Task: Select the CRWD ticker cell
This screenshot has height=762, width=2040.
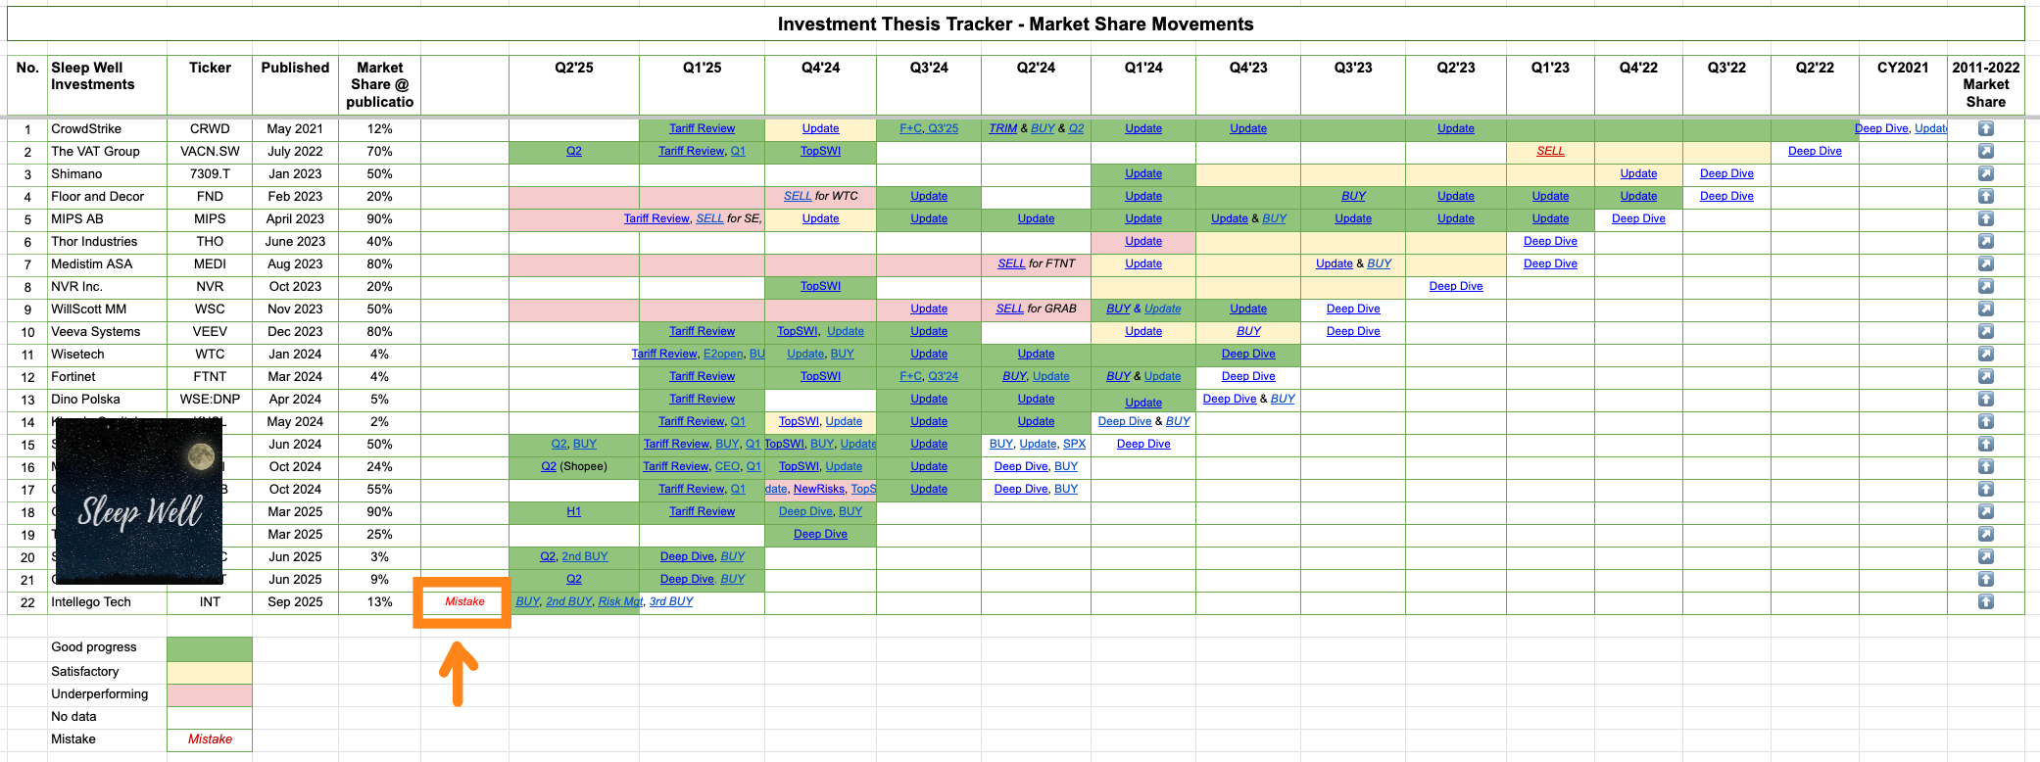Action: 210,128
